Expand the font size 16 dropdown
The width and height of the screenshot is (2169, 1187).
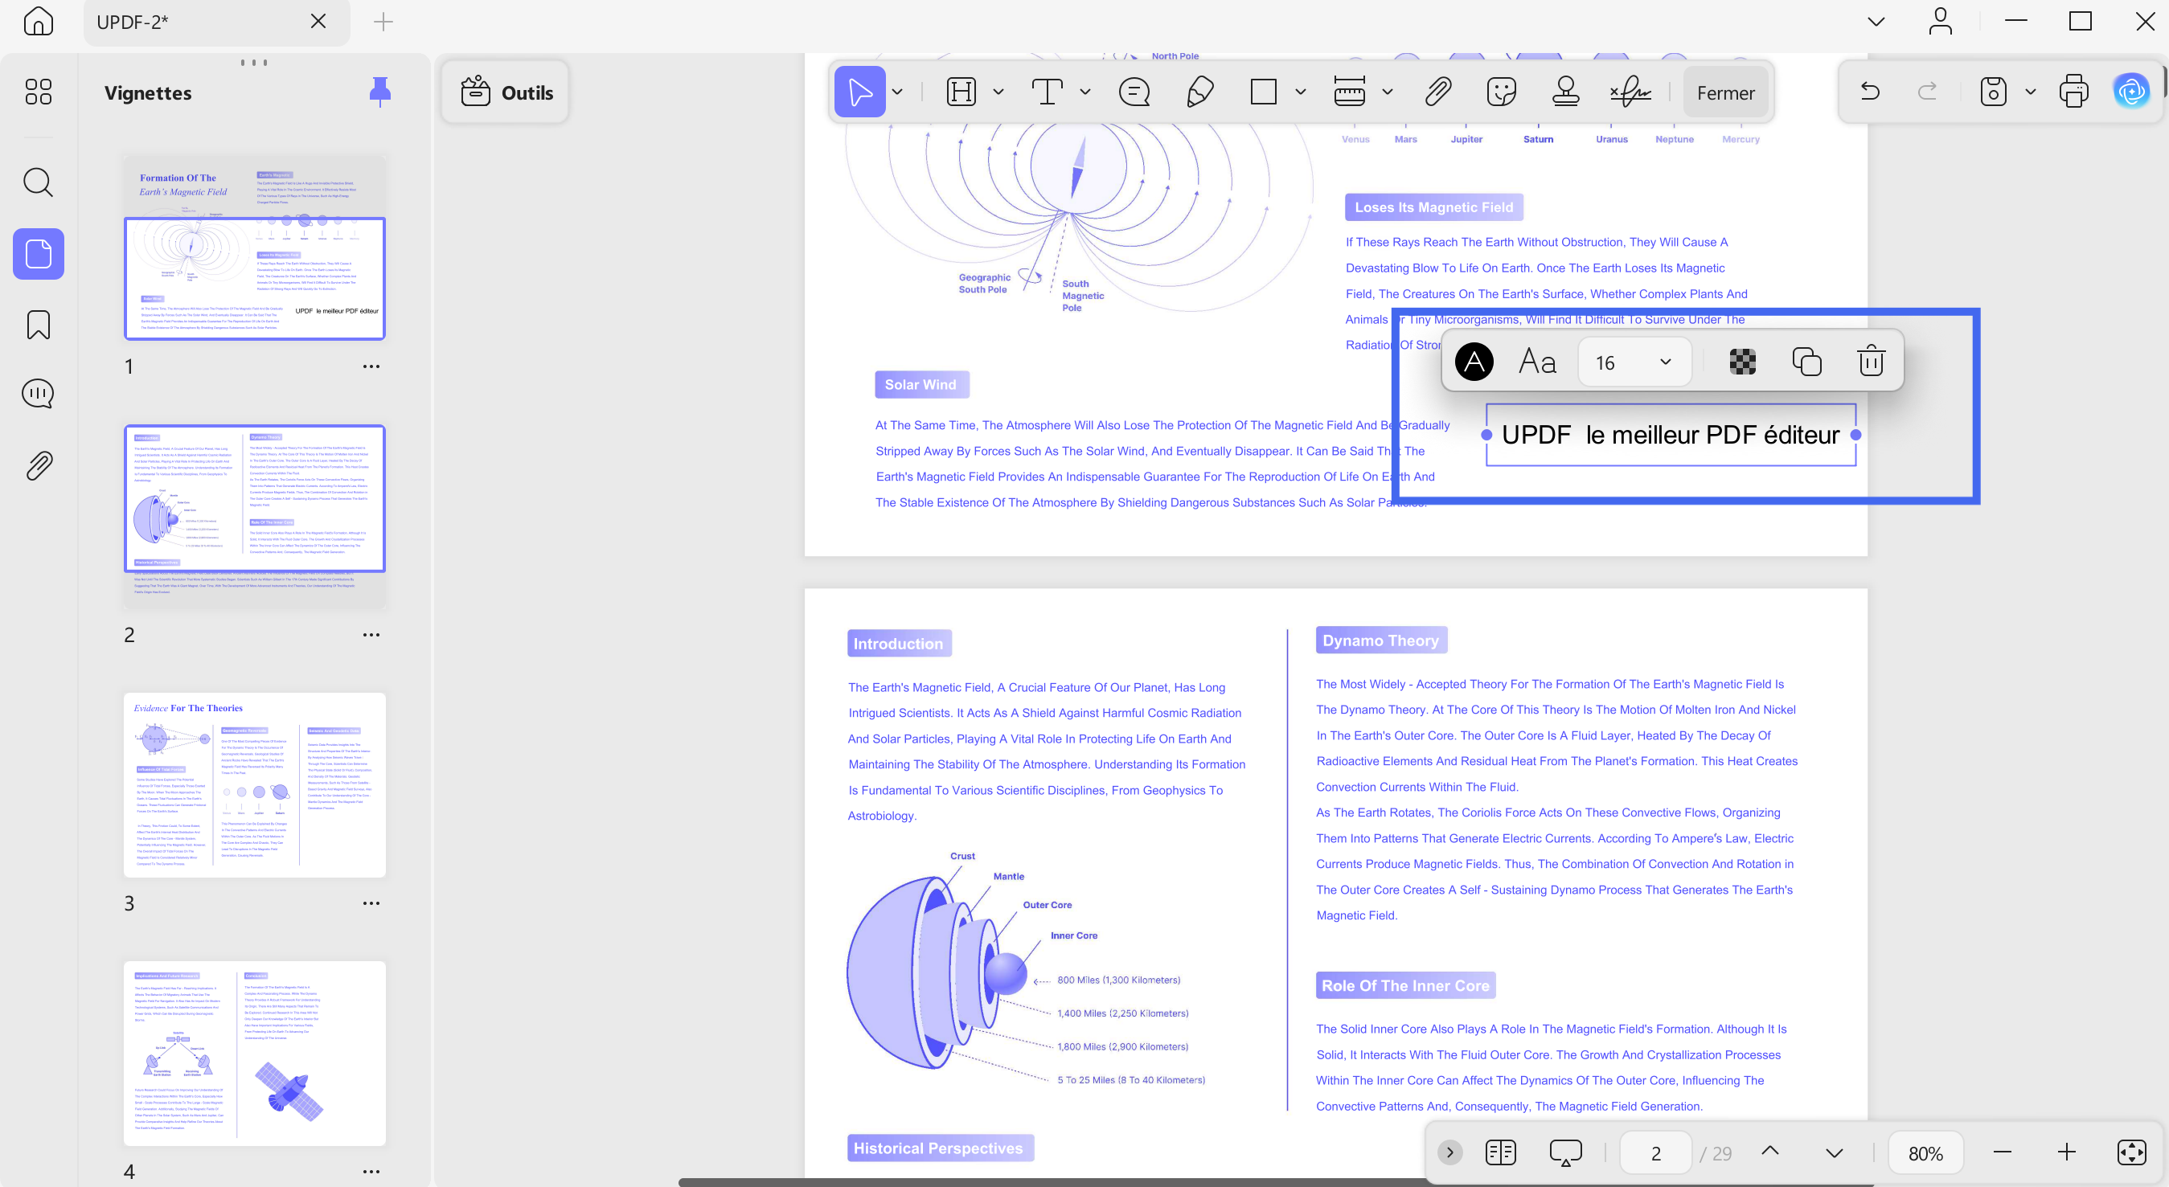point(1665,362)
